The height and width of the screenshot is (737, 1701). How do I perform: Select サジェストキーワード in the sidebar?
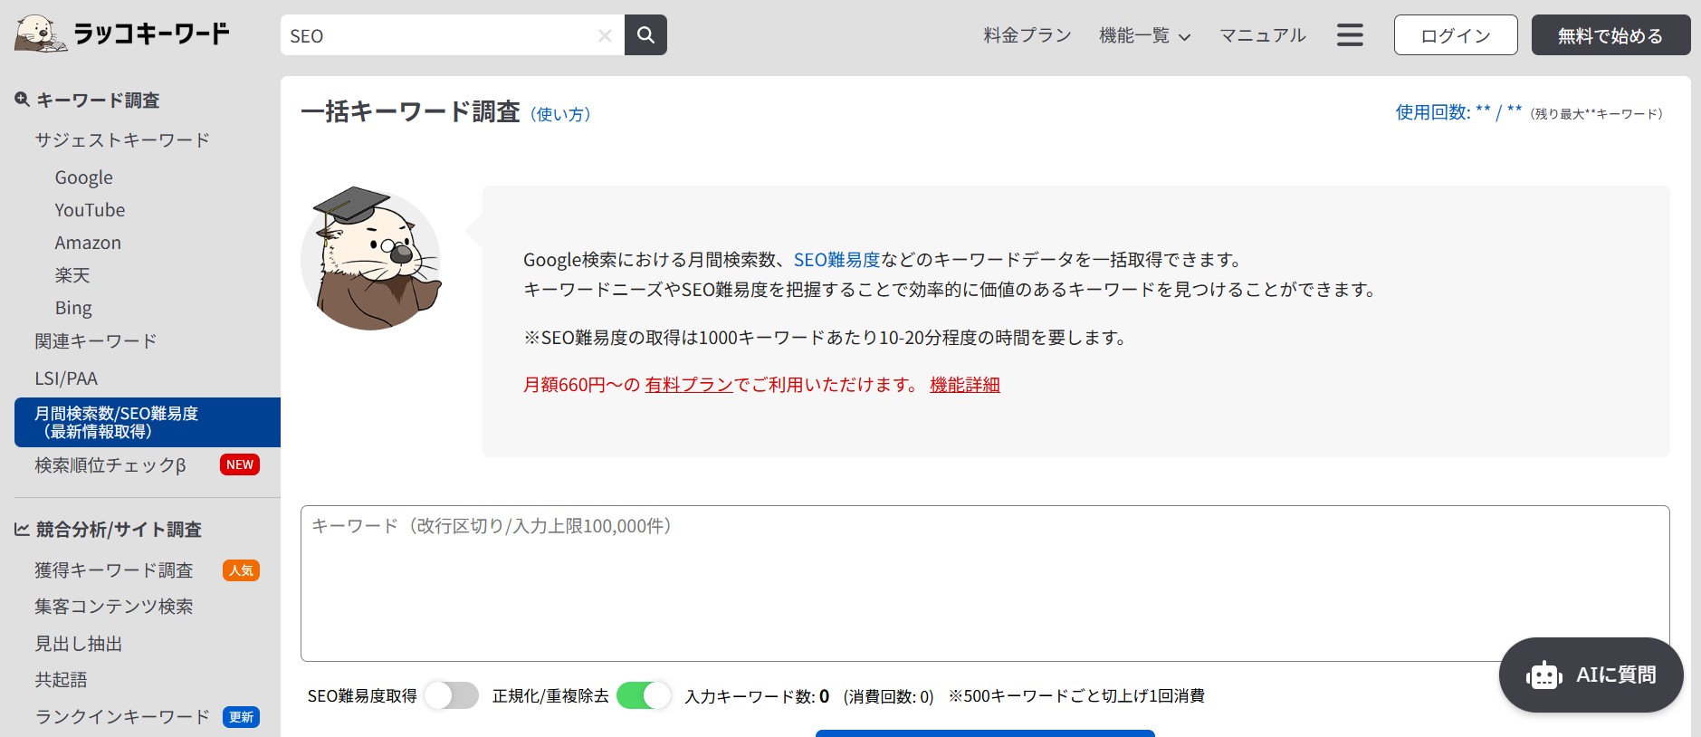[122, 139]
